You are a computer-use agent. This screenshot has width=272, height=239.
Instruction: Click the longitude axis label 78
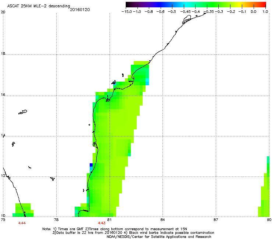pyautogui.click(x=56, y=220)
